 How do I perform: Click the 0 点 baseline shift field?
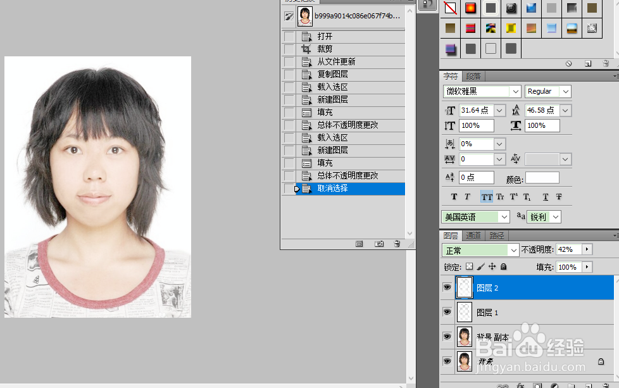tap(477, 178)
